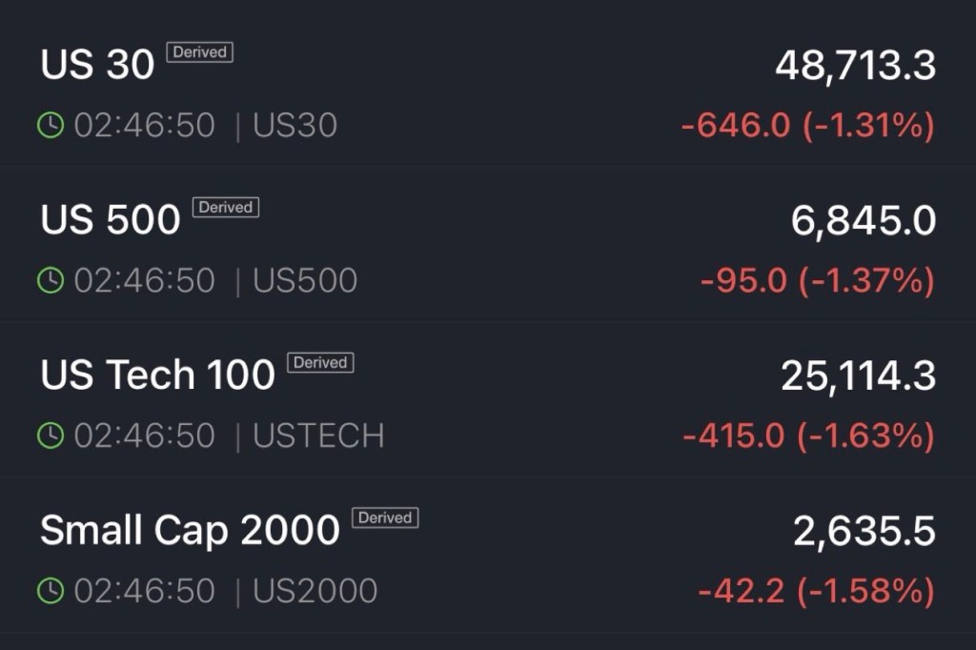Click the clock icon in Small Cap 2000 row
The image size is (976, 650).
click(51, 591)
